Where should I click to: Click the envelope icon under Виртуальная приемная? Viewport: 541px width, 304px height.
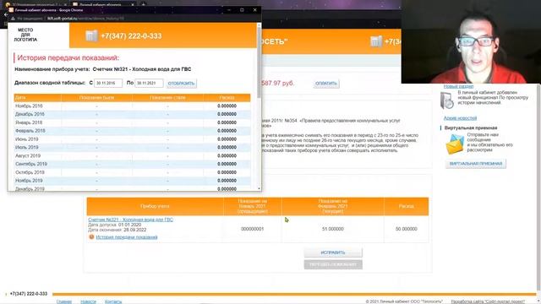455,144
